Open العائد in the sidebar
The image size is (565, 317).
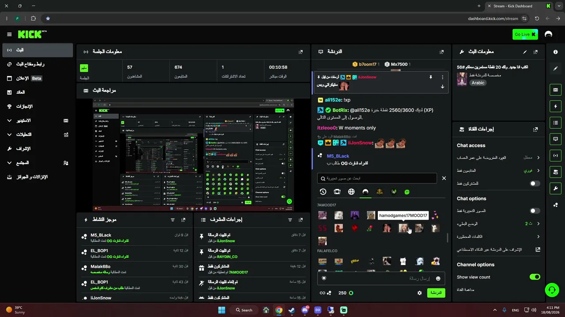(38, 92)
